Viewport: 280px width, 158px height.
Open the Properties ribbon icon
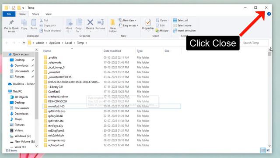[x=148, y=22]
